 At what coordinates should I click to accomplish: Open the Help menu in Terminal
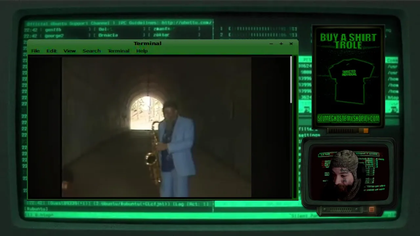[x=142, y=51]
